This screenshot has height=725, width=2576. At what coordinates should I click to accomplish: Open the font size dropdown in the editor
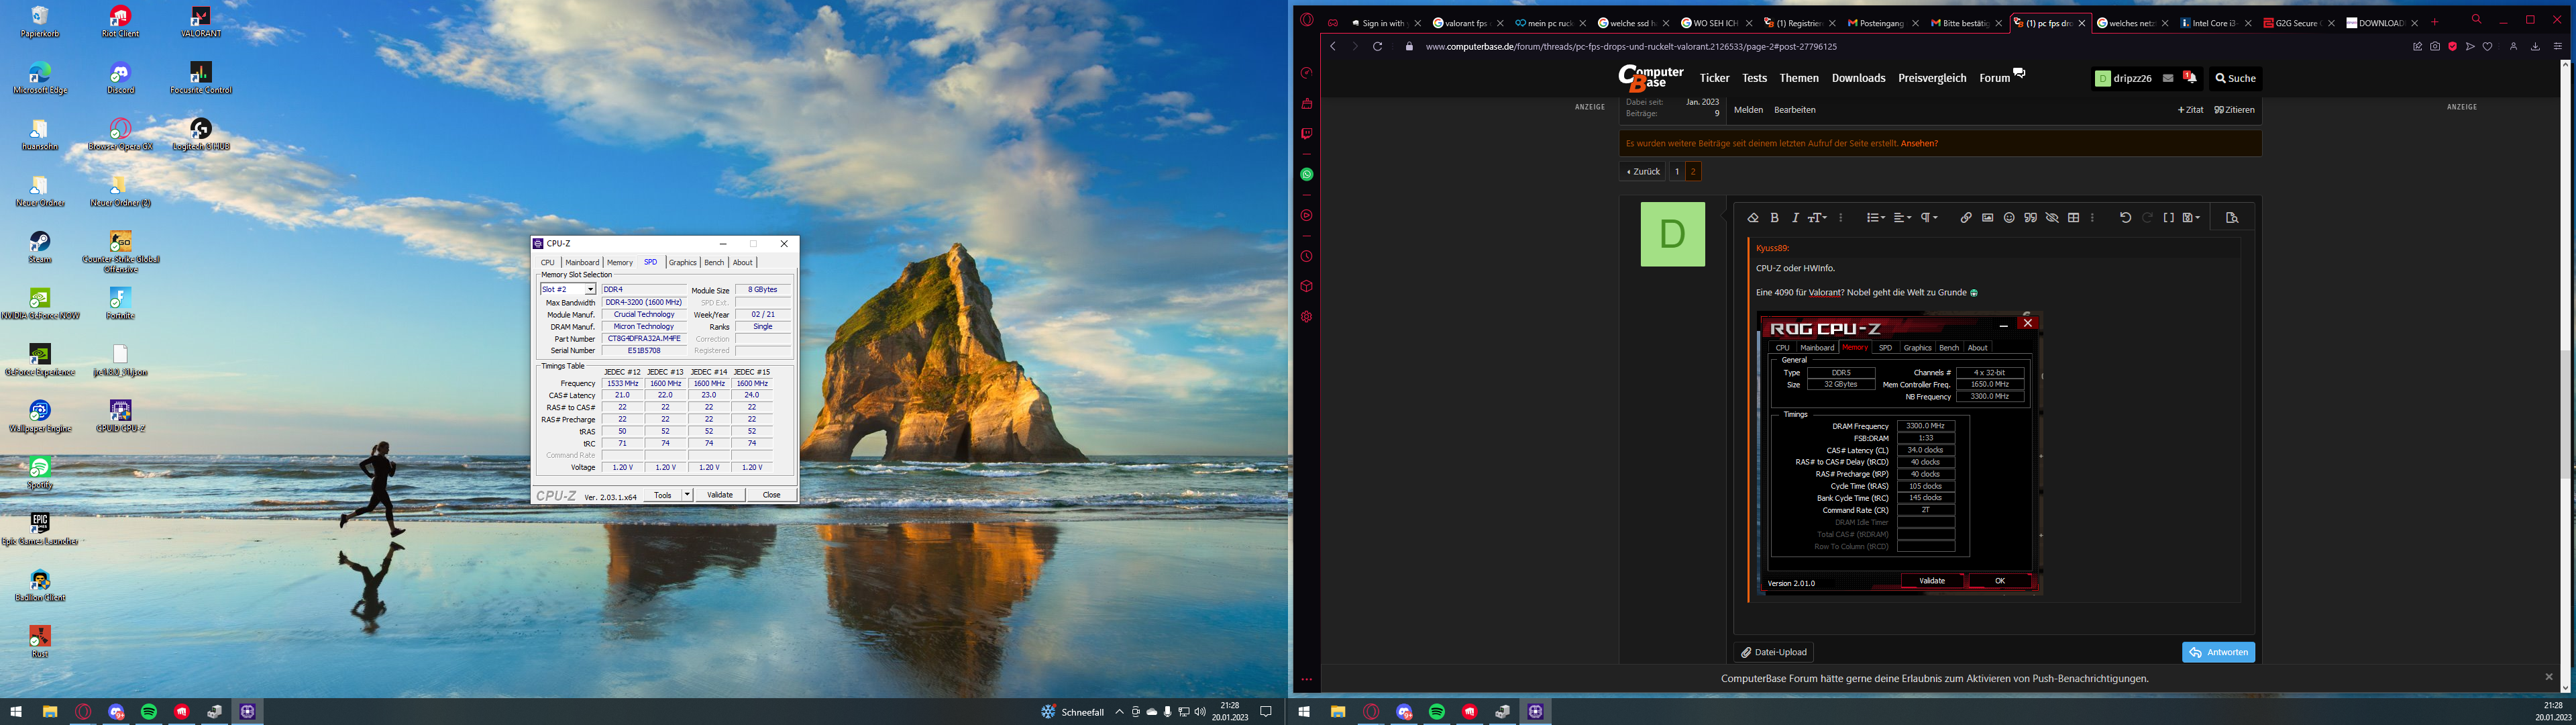tap(1818, 217)
